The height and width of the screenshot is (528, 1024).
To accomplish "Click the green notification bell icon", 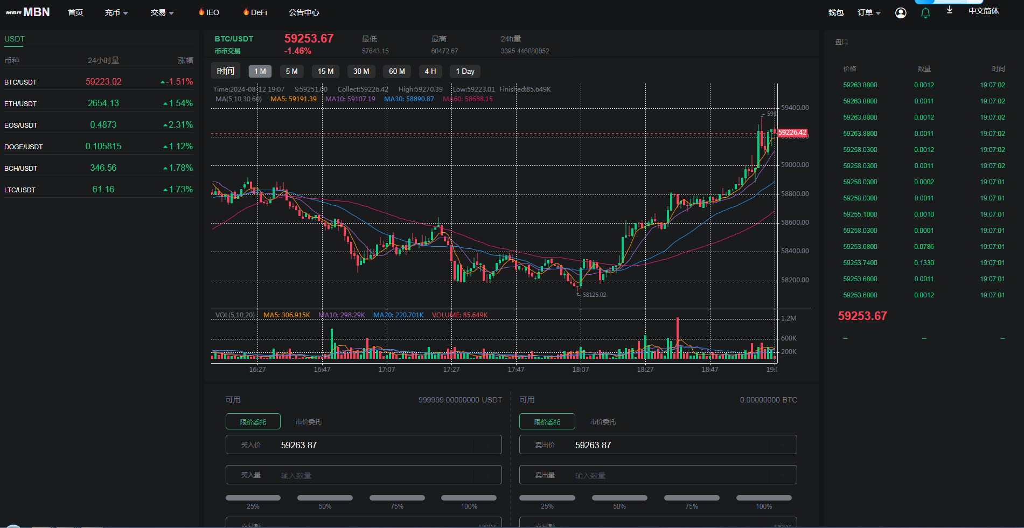I will coord(925,13).
